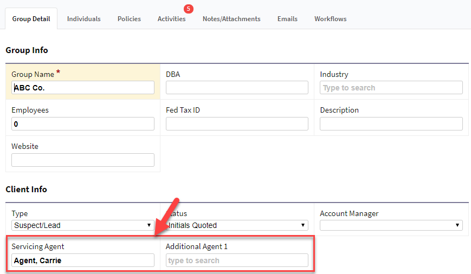The image size is (471, 274).
Task: Click the Type label in Client Info
Action: (20, 213)
